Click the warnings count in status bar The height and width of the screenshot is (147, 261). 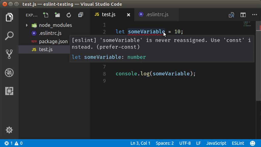[x=19, y=143]
